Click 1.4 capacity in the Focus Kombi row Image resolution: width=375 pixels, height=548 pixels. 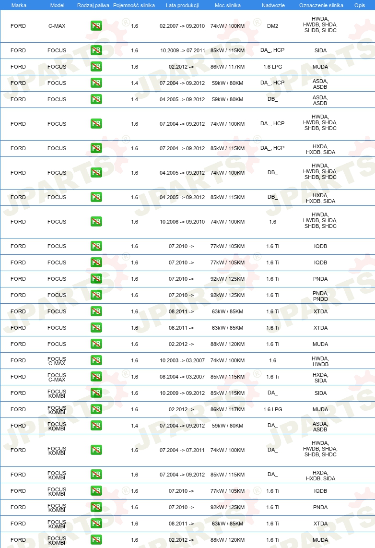[x=135, y=426]
